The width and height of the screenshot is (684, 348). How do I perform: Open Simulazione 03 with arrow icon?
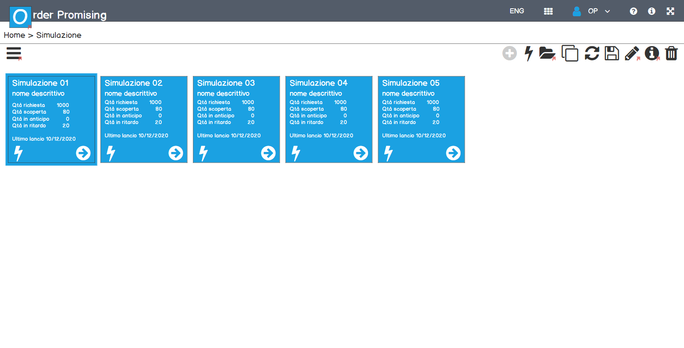[268, 153]
